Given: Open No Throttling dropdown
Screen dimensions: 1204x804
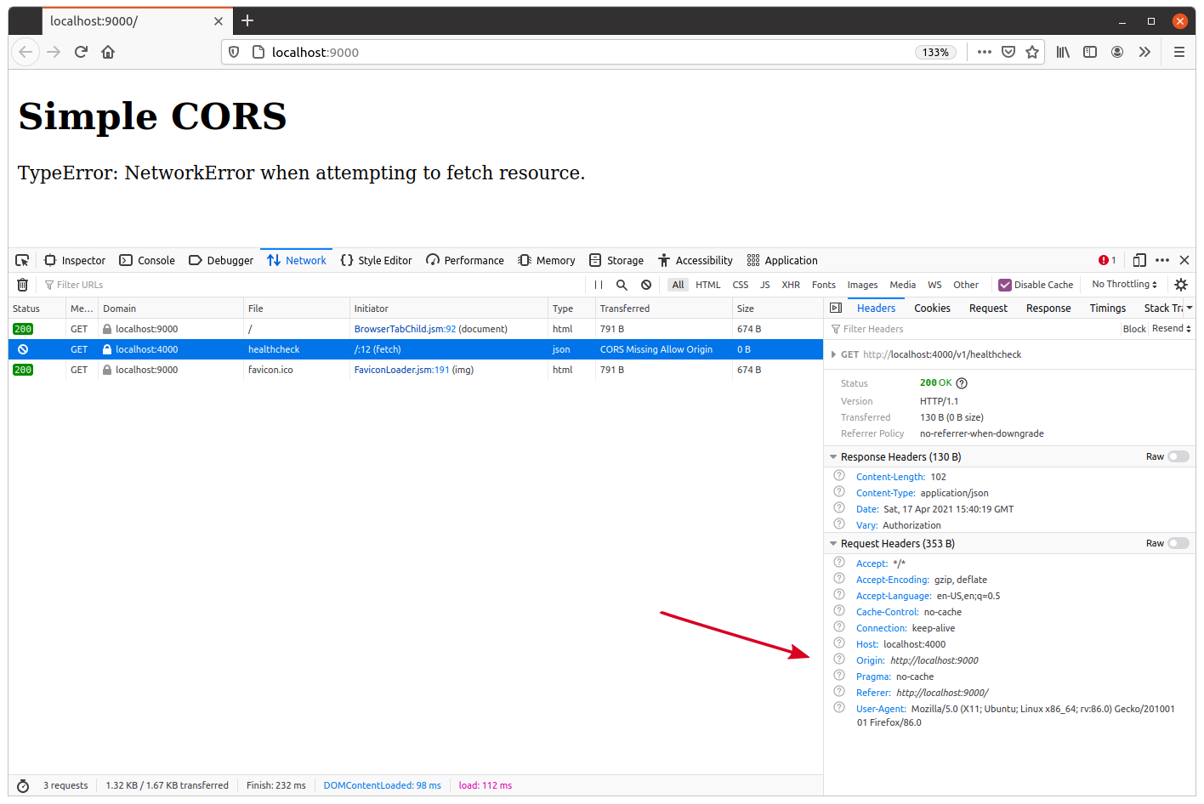Looking at the screenshot, I should 1124,285.
